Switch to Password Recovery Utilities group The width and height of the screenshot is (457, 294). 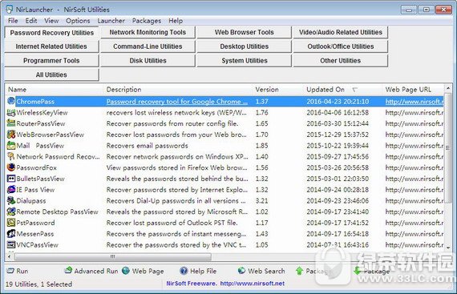click(x=52, y=33)
